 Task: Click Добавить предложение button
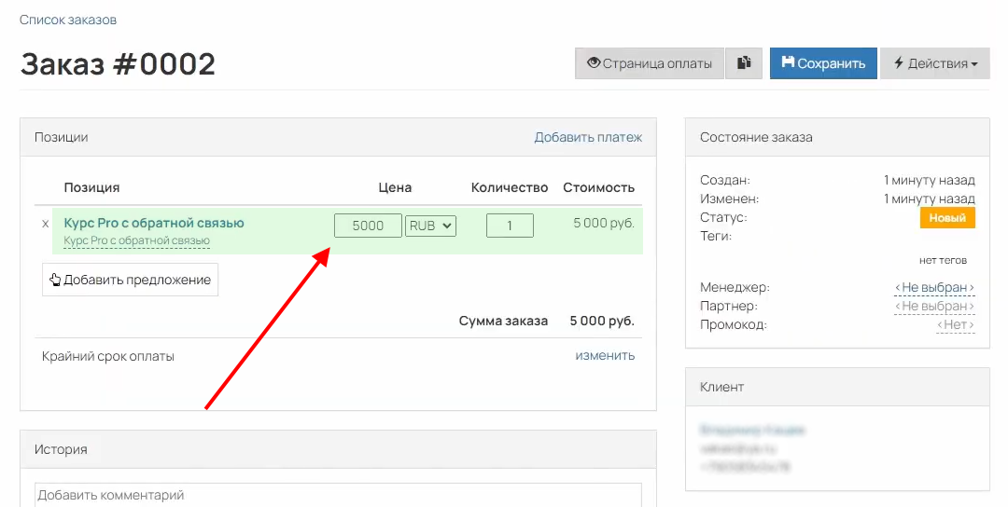pos(130,280)
